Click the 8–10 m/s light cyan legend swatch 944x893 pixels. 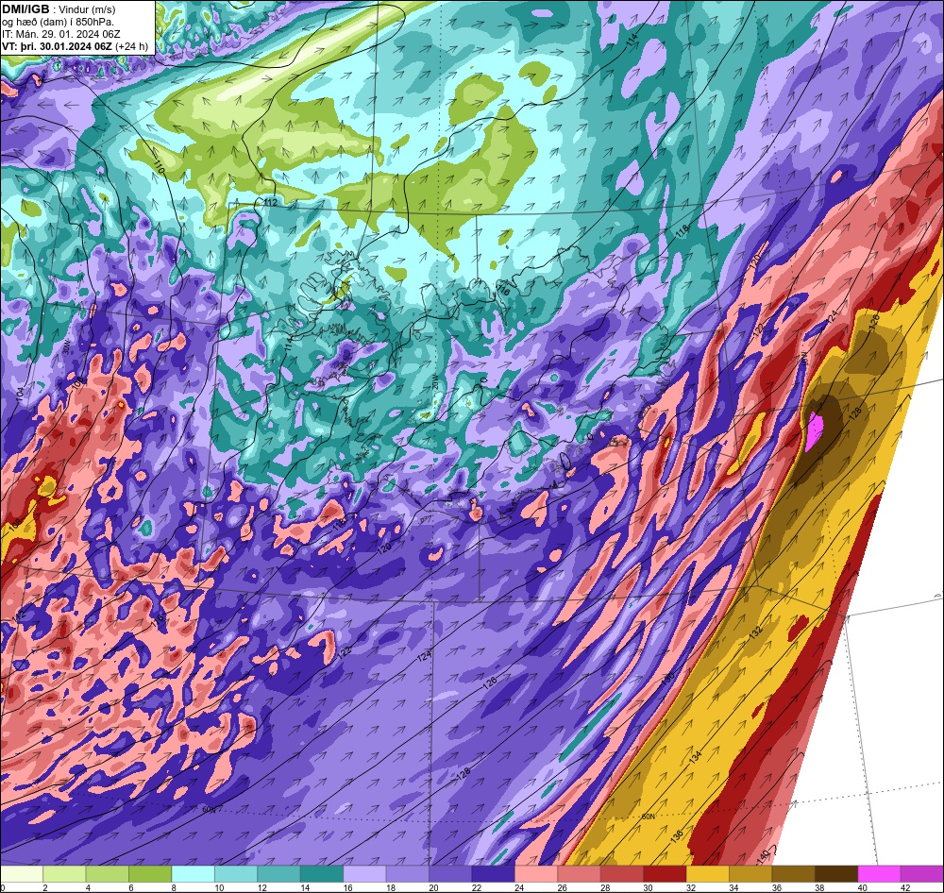tap(193, 874)
